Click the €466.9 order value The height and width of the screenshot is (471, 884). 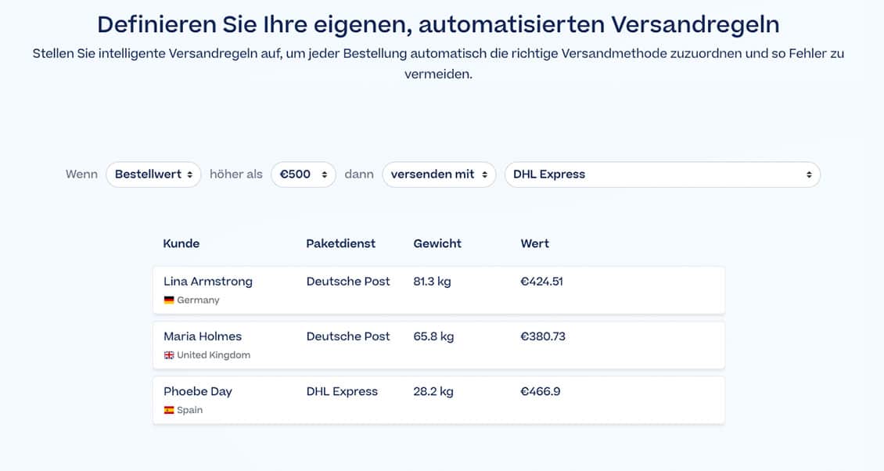click(x=541, y=391)
